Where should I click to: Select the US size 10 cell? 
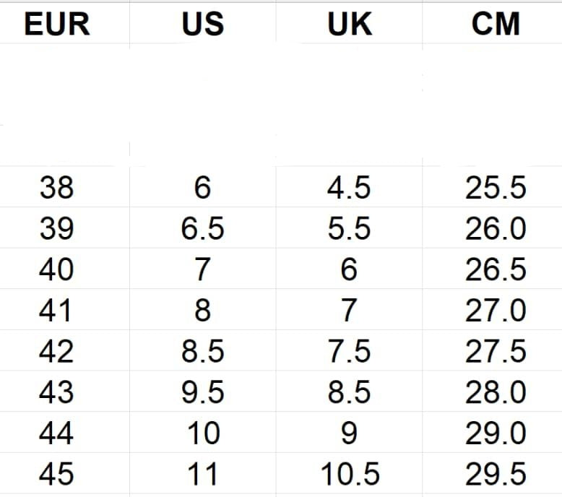pyautogui.click(x=203, y=432)
